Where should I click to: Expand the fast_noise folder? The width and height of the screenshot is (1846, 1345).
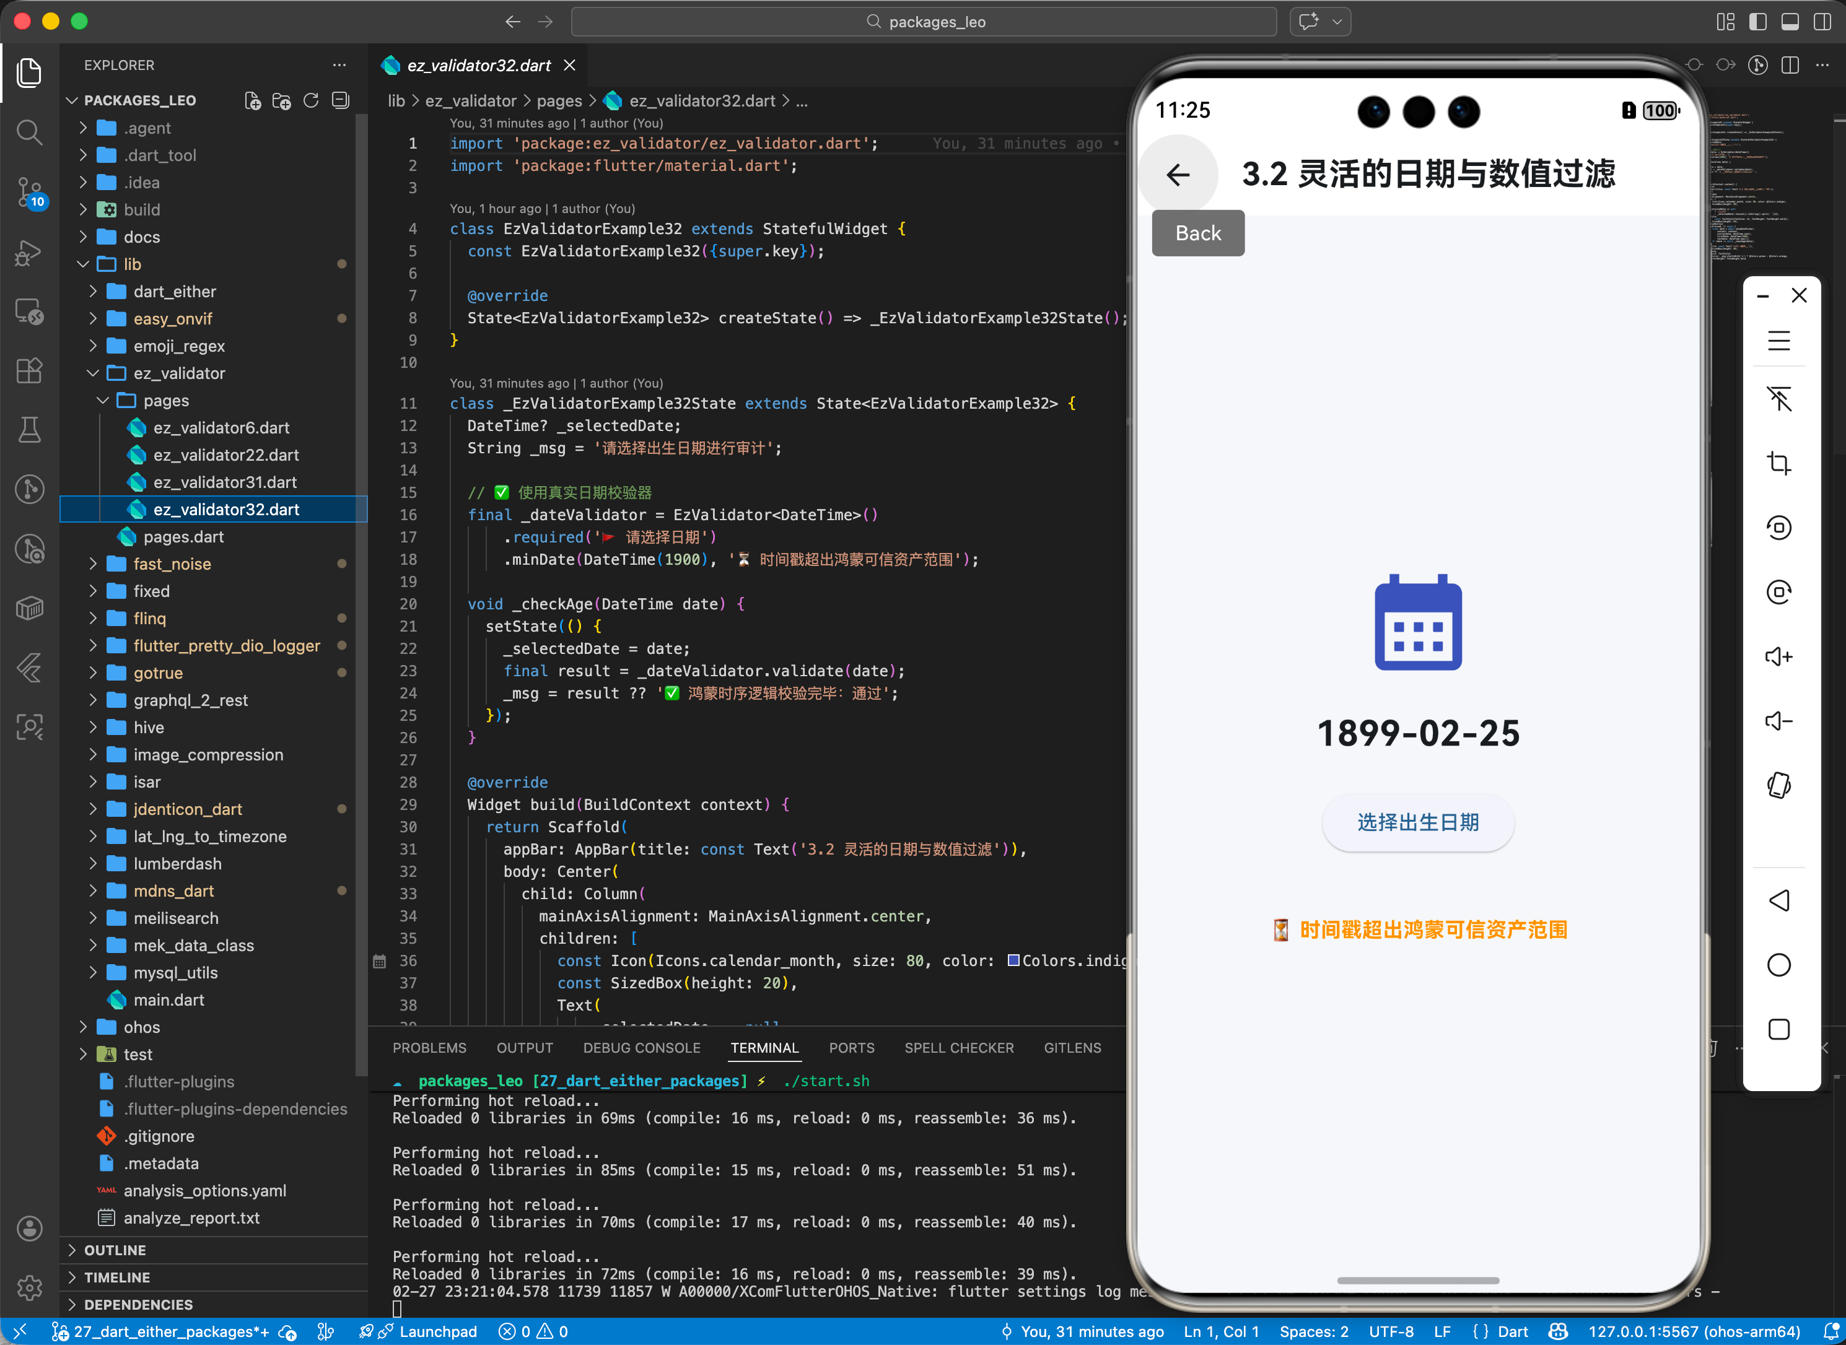pos(172,564)
